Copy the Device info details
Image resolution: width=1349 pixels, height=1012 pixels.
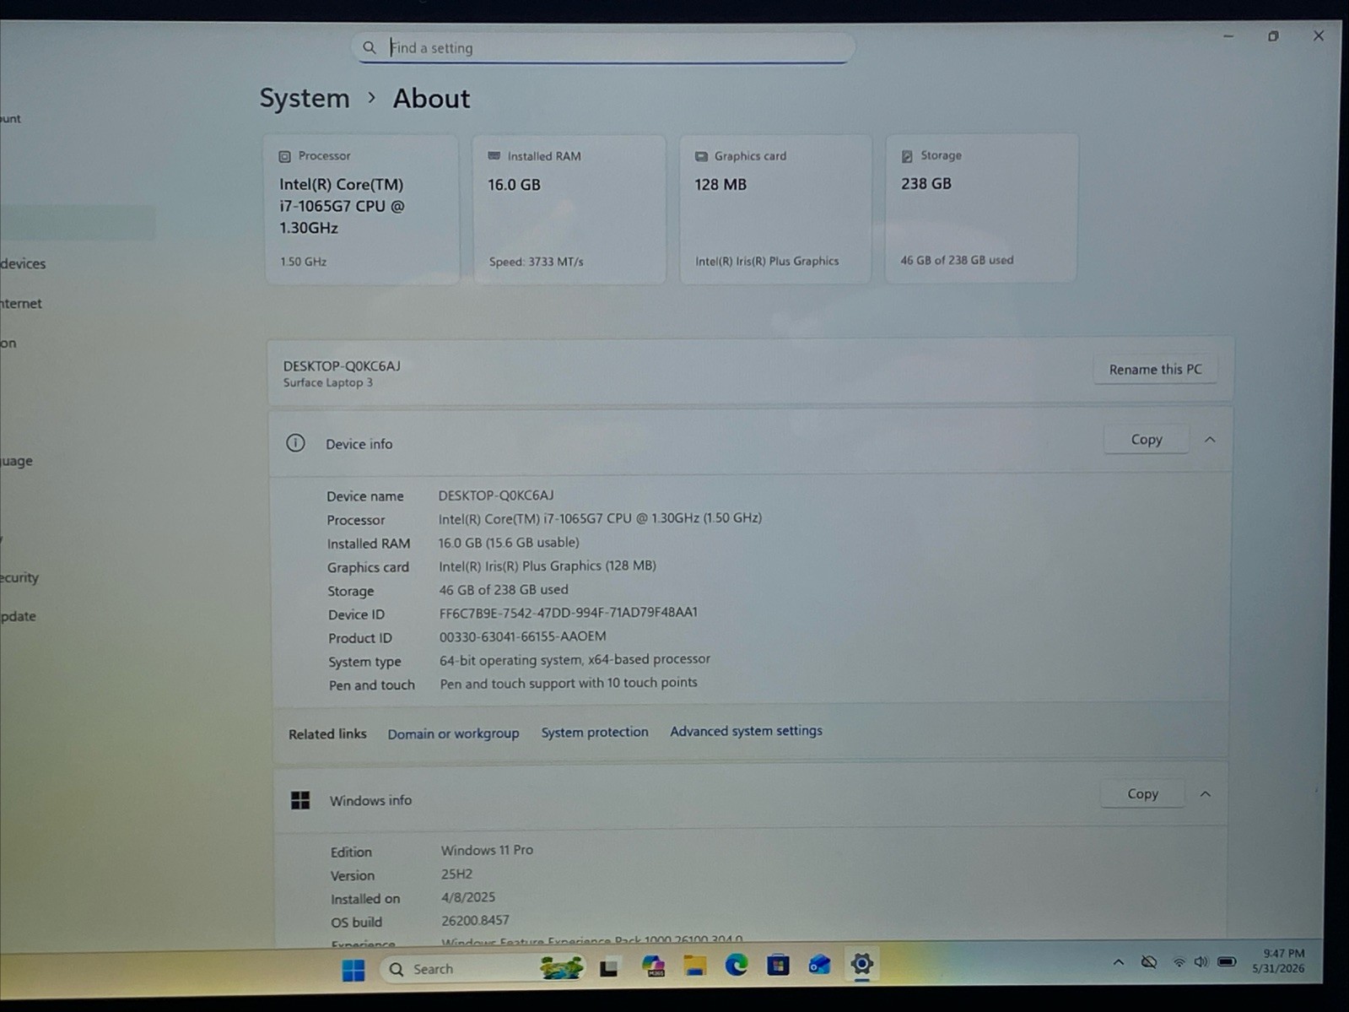tap(1147, 440)
